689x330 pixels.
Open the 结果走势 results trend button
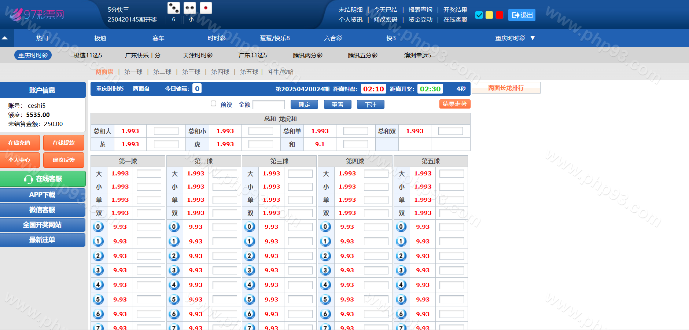pyautogui.click(x=454, y=104)
